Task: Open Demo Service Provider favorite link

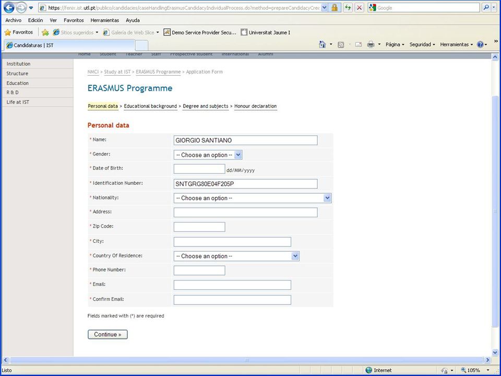Action: click(200, 32)
